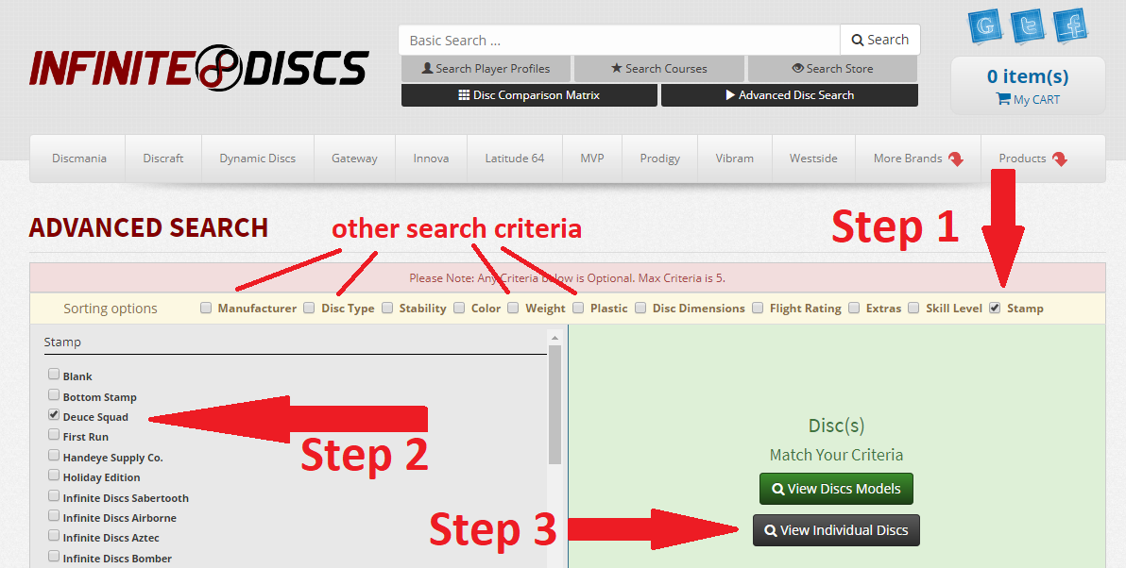Tick the Bottom Stamp option
Viewport: 1126px width, 568px height.
[x=54, y=394]
